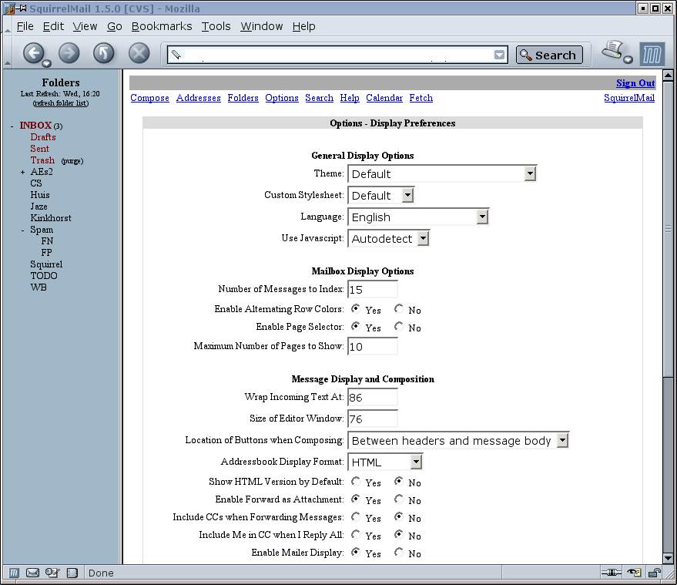Select Yes for Enable Alternating Row Colors
Image resolution: width=677 pixels, height=585 pixels.
click(355, 308)
